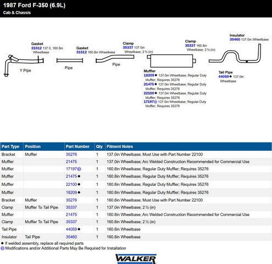Click the diamond symbol next to table 18209
Screen dimensions: 272x264
79,193
